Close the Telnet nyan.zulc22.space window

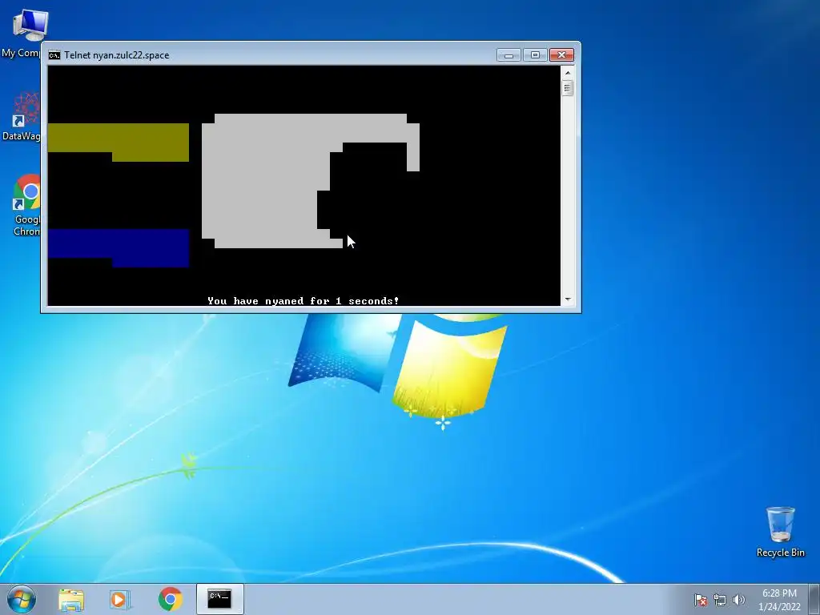(561, 55)
